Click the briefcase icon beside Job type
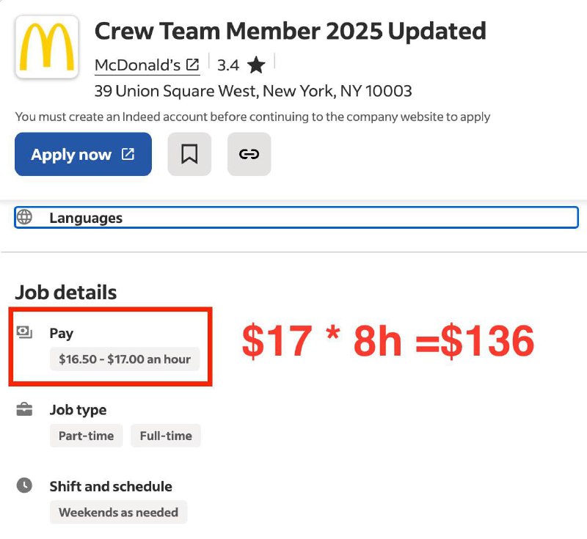The width and height of the screenshot is (587, 539). click(24, 409)
